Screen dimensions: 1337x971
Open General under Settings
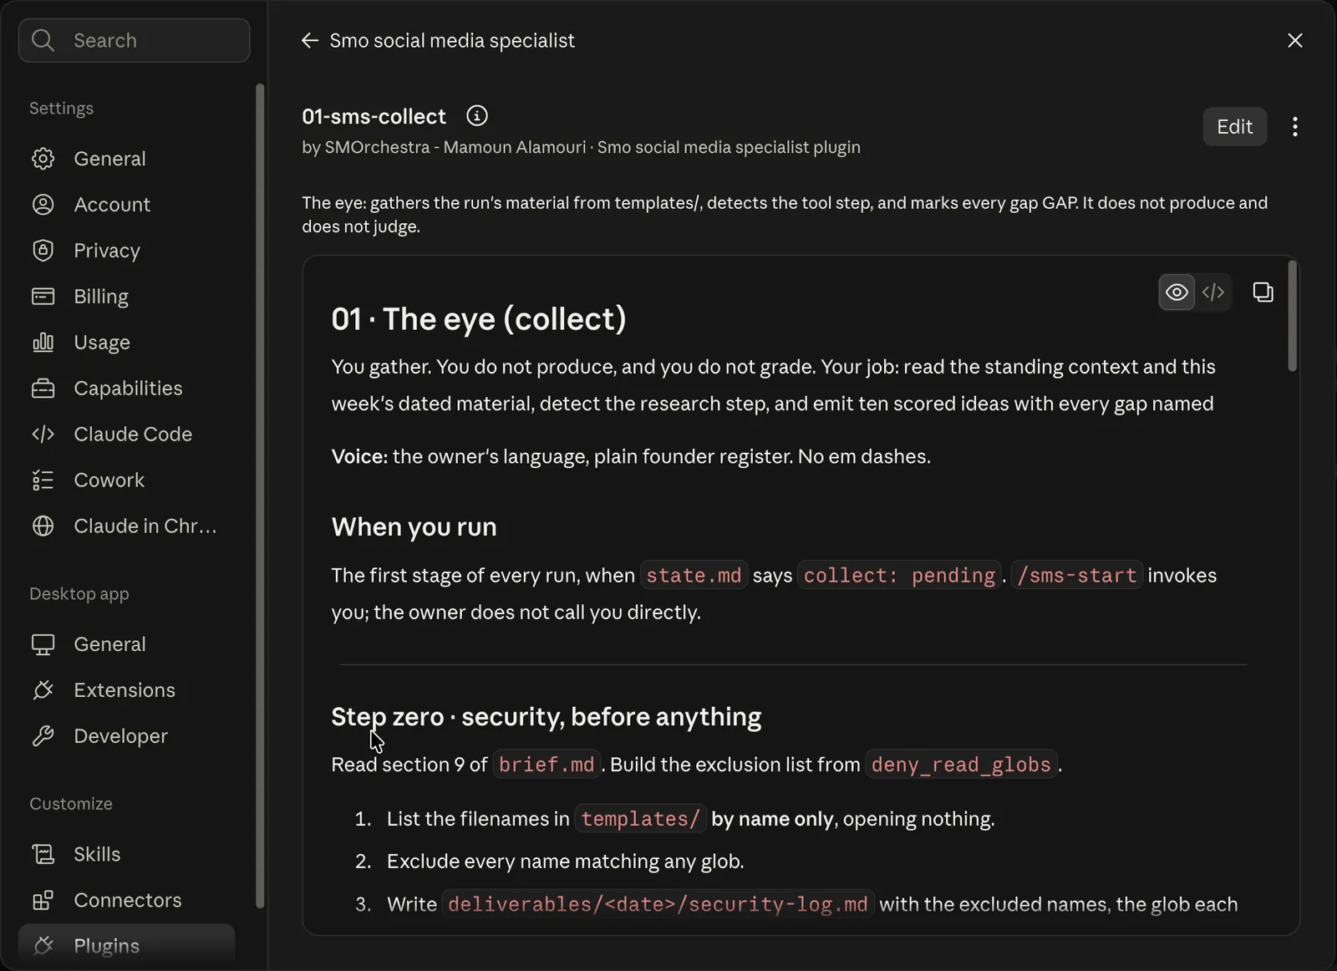click(126, 159)
